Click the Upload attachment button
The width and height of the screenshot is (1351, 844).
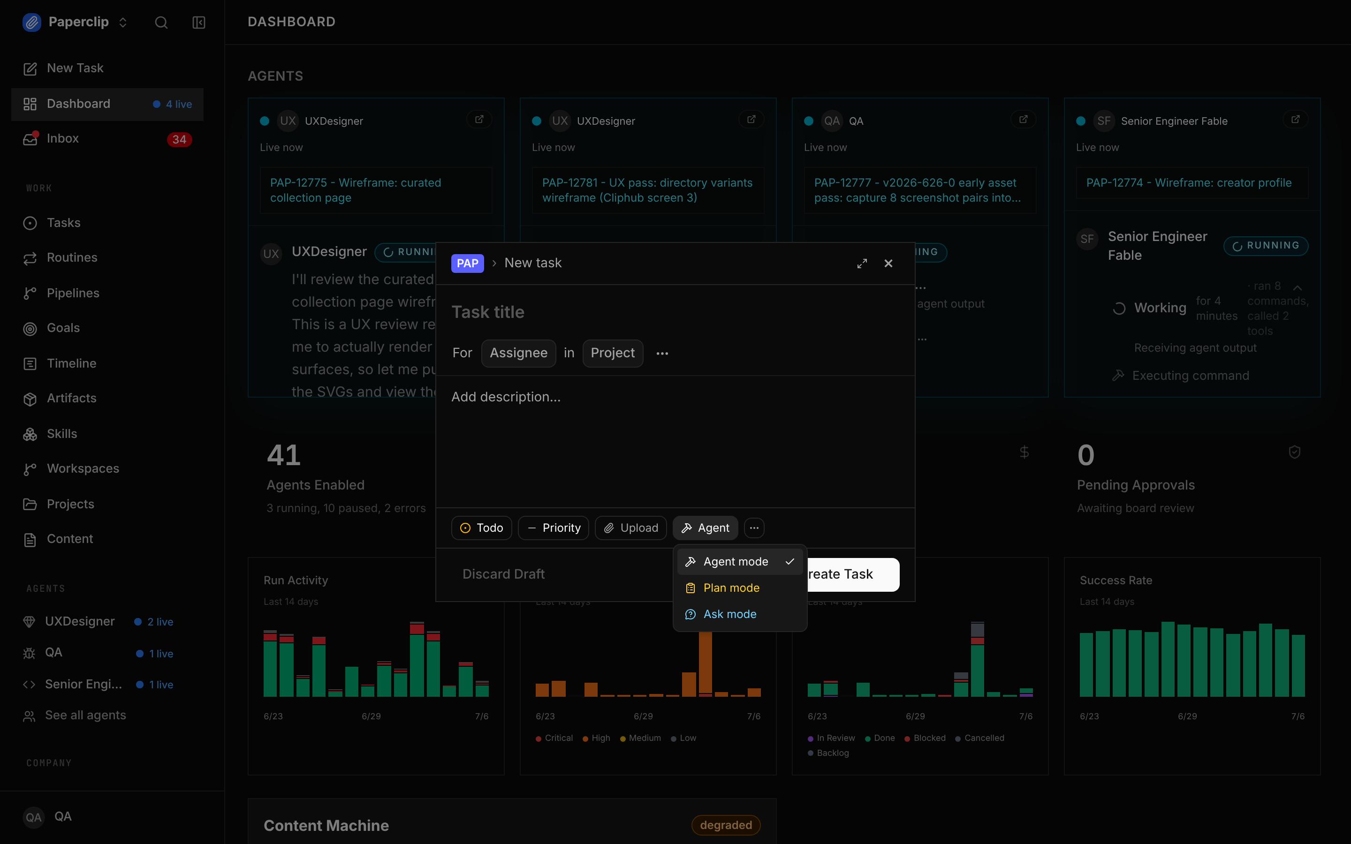pyautogui.click(x=630, y=527)
